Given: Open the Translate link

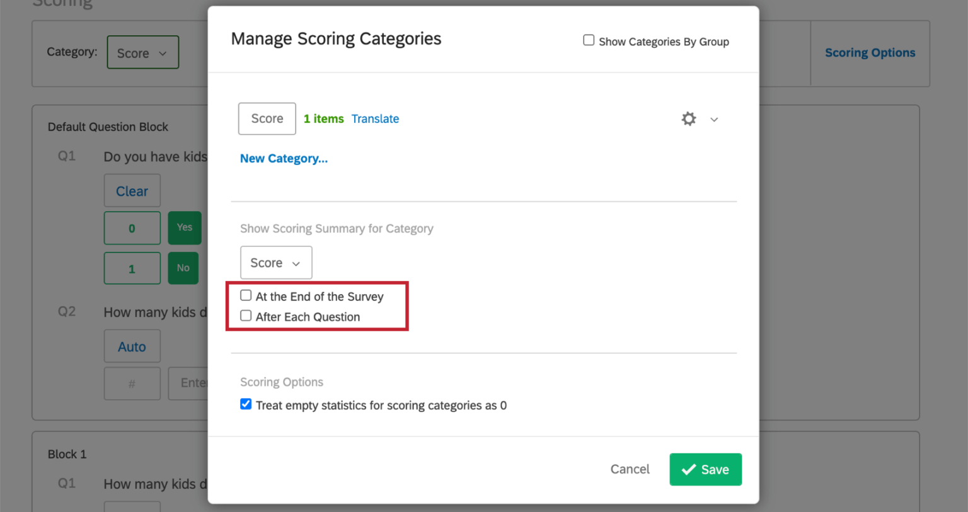Looking at the screenshot, I should [x=375, y=118].
